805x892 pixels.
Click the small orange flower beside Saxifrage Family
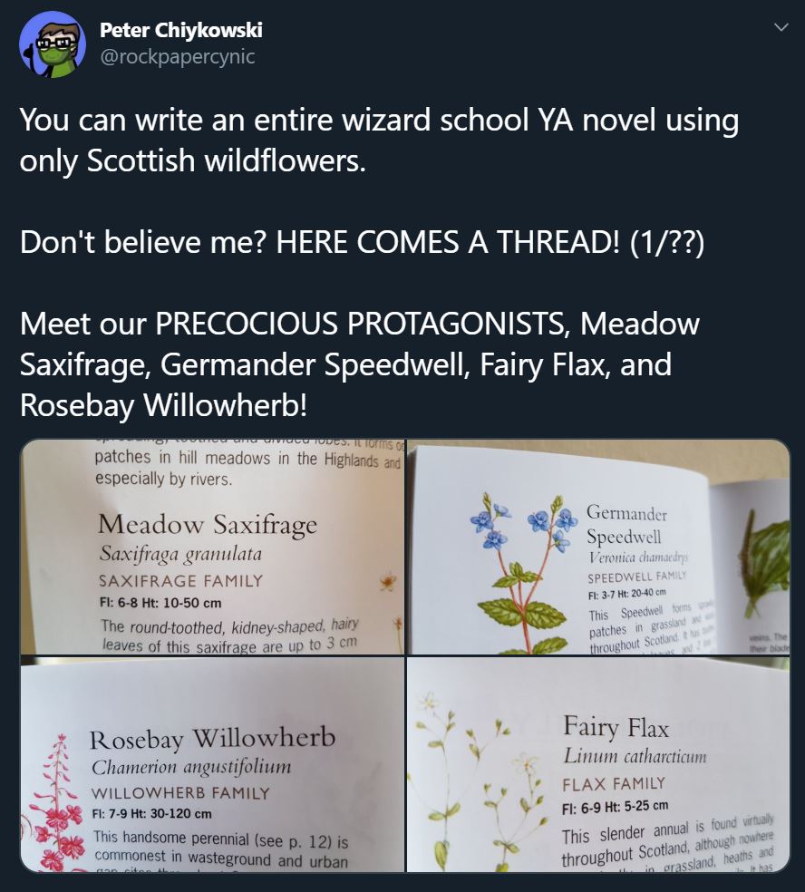[x=388, y=582]
